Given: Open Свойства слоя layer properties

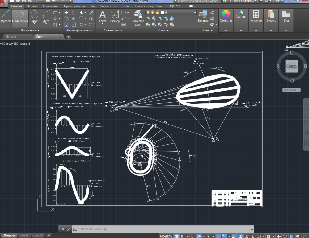Looking at the screenshot, I should pos(138,18).
